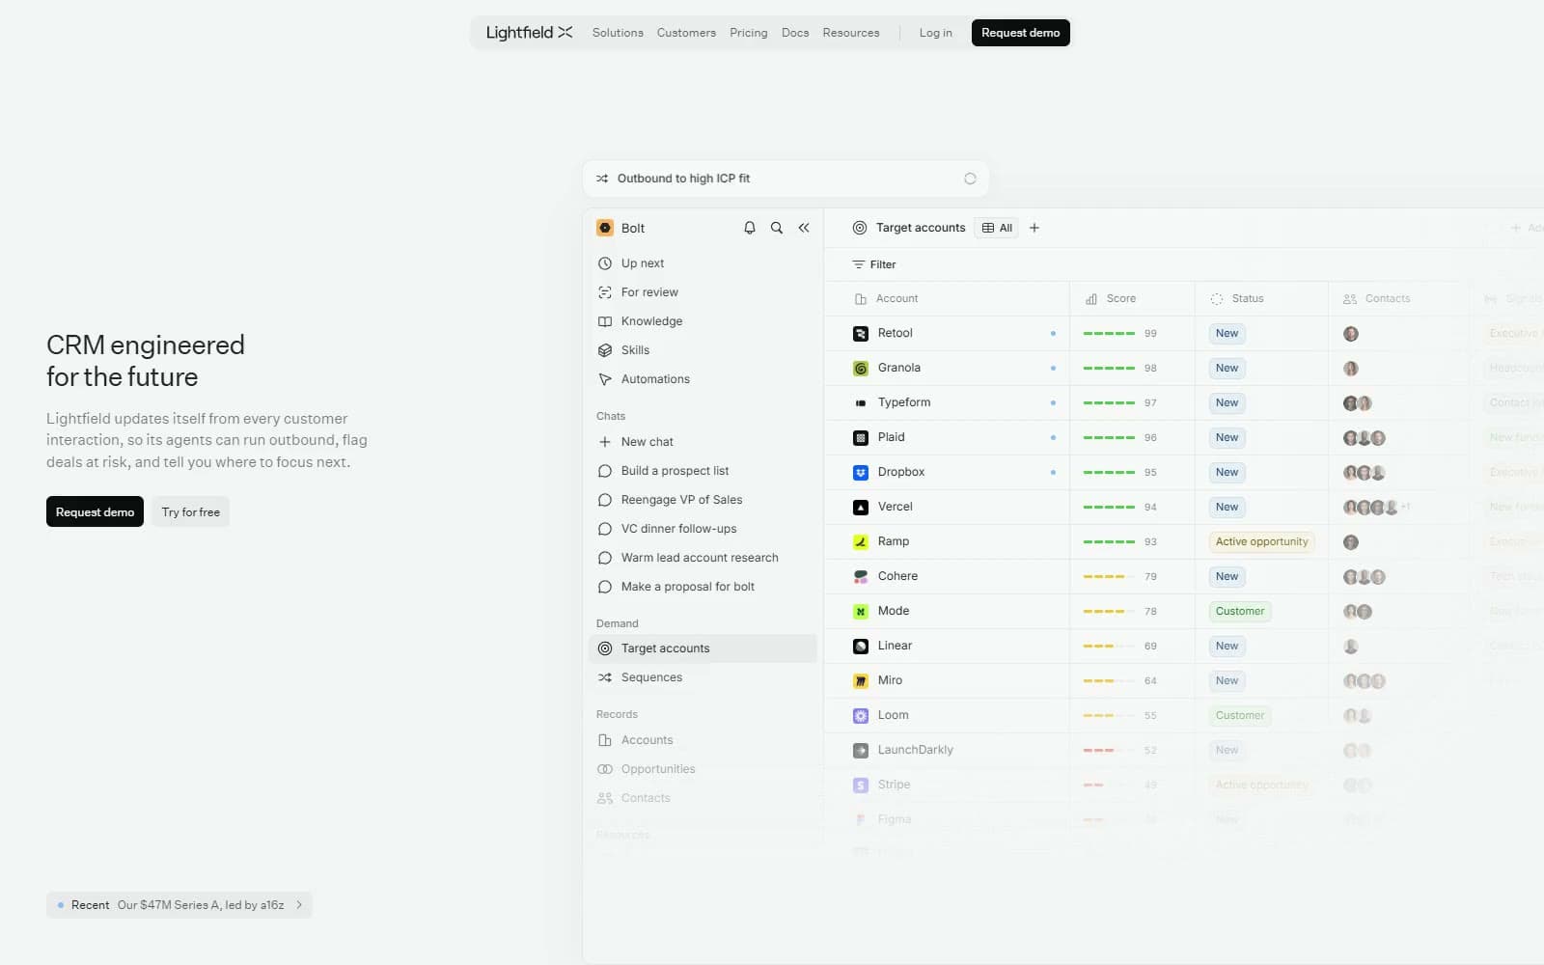Open Up next in the sidebar
The height and width of the screenshot is (965, 1544).
pos(703,263)
